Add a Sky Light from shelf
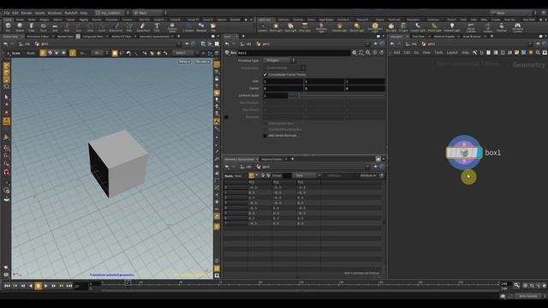 point(391,27)
